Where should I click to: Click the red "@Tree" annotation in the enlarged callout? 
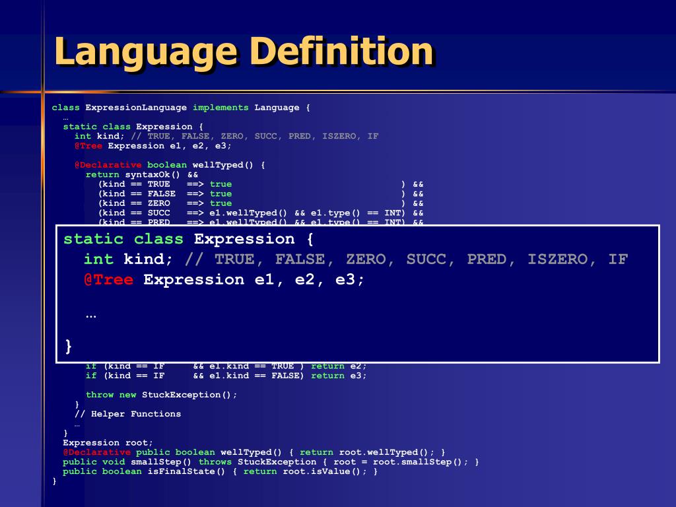109,280
